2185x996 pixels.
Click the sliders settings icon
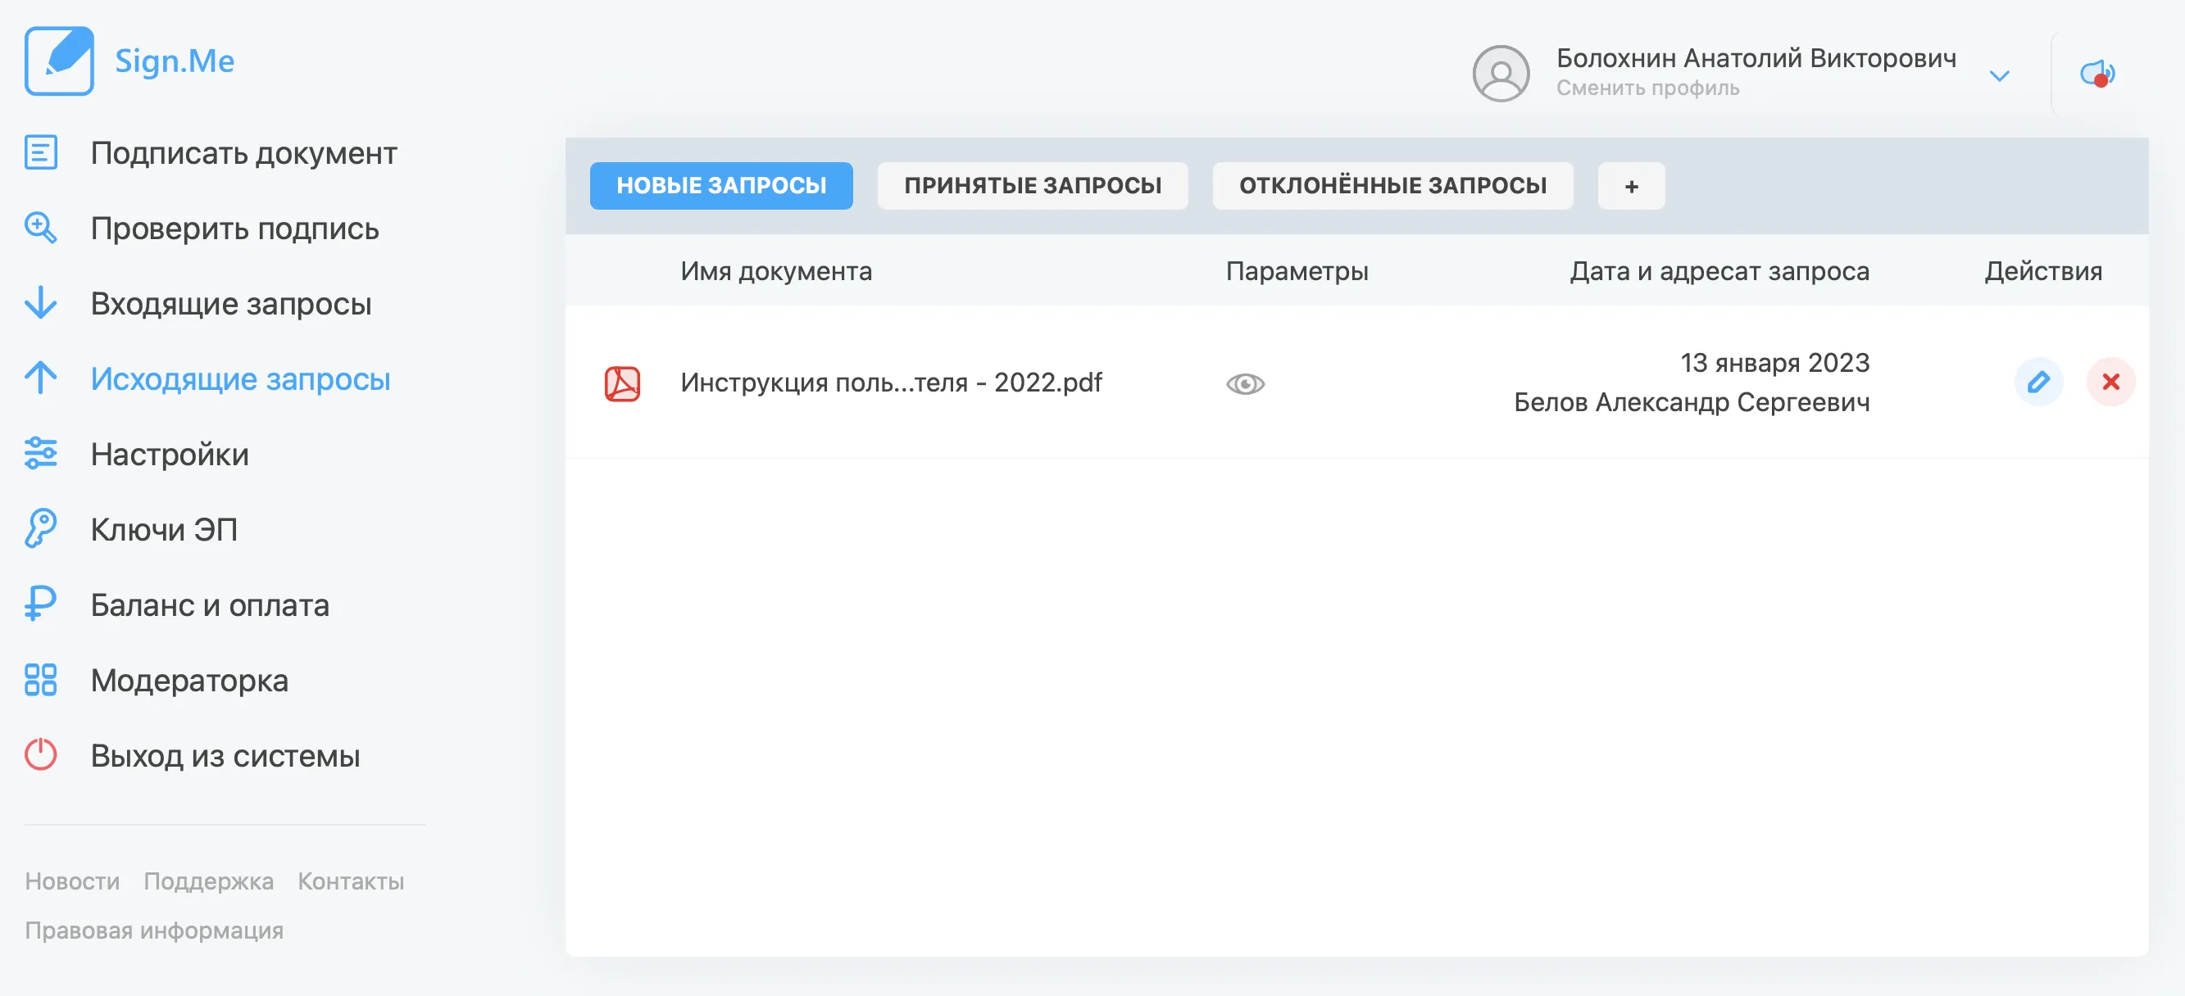pyautogui.click(x=41, y=454)
